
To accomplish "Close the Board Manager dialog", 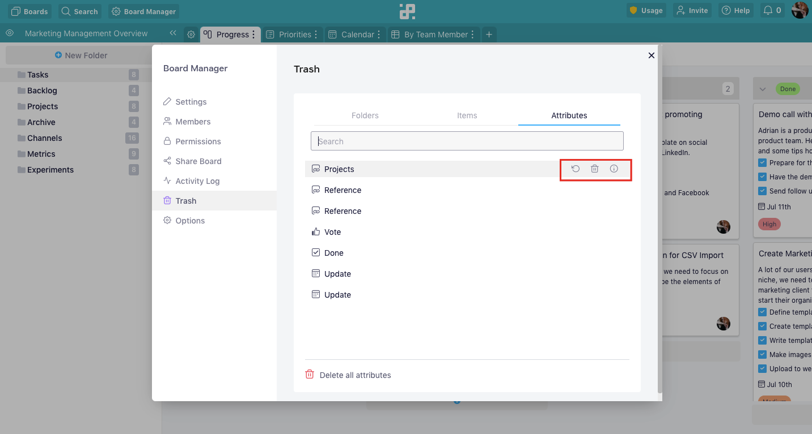I will (x=652, y=55).
